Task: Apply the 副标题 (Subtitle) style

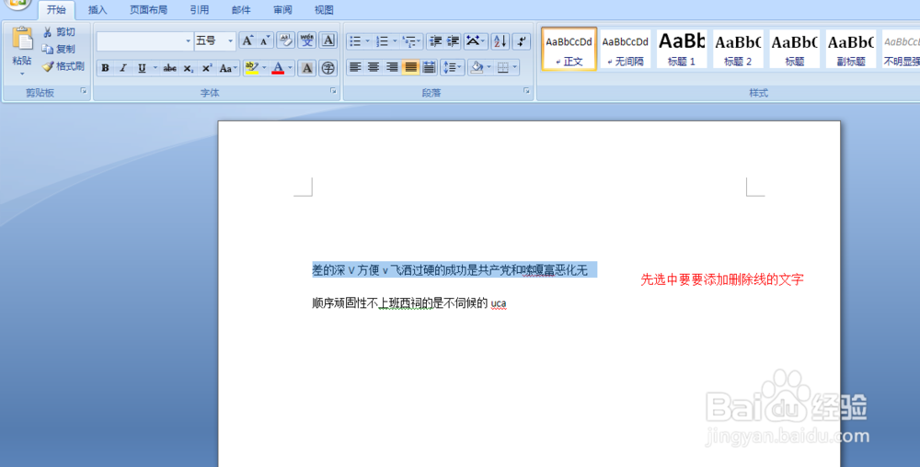Action: (x=851, y=49)
